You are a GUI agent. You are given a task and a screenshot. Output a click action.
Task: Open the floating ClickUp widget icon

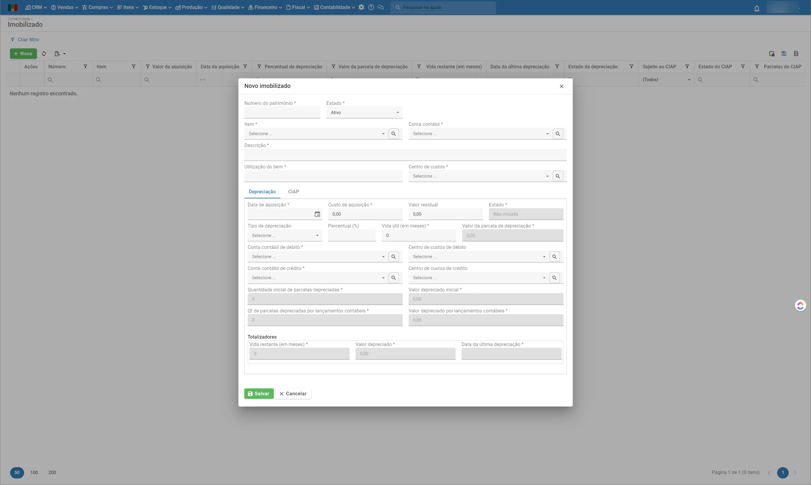[800, 305]
